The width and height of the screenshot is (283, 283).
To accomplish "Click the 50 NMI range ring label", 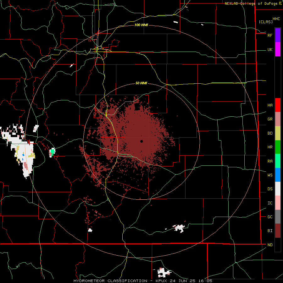I will click(x=141, y=83).
